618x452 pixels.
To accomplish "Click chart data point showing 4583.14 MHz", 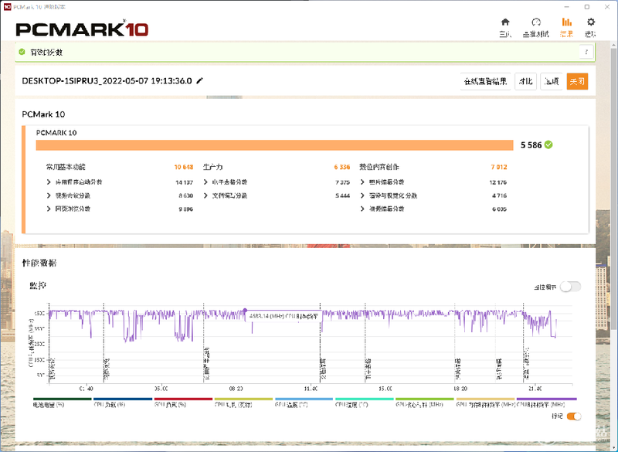I will (x=245, y=311).
